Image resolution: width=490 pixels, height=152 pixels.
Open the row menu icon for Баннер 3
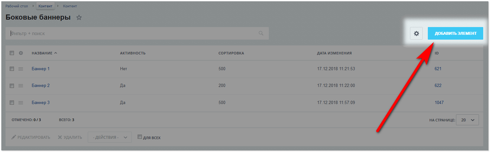tap(21, 103)
